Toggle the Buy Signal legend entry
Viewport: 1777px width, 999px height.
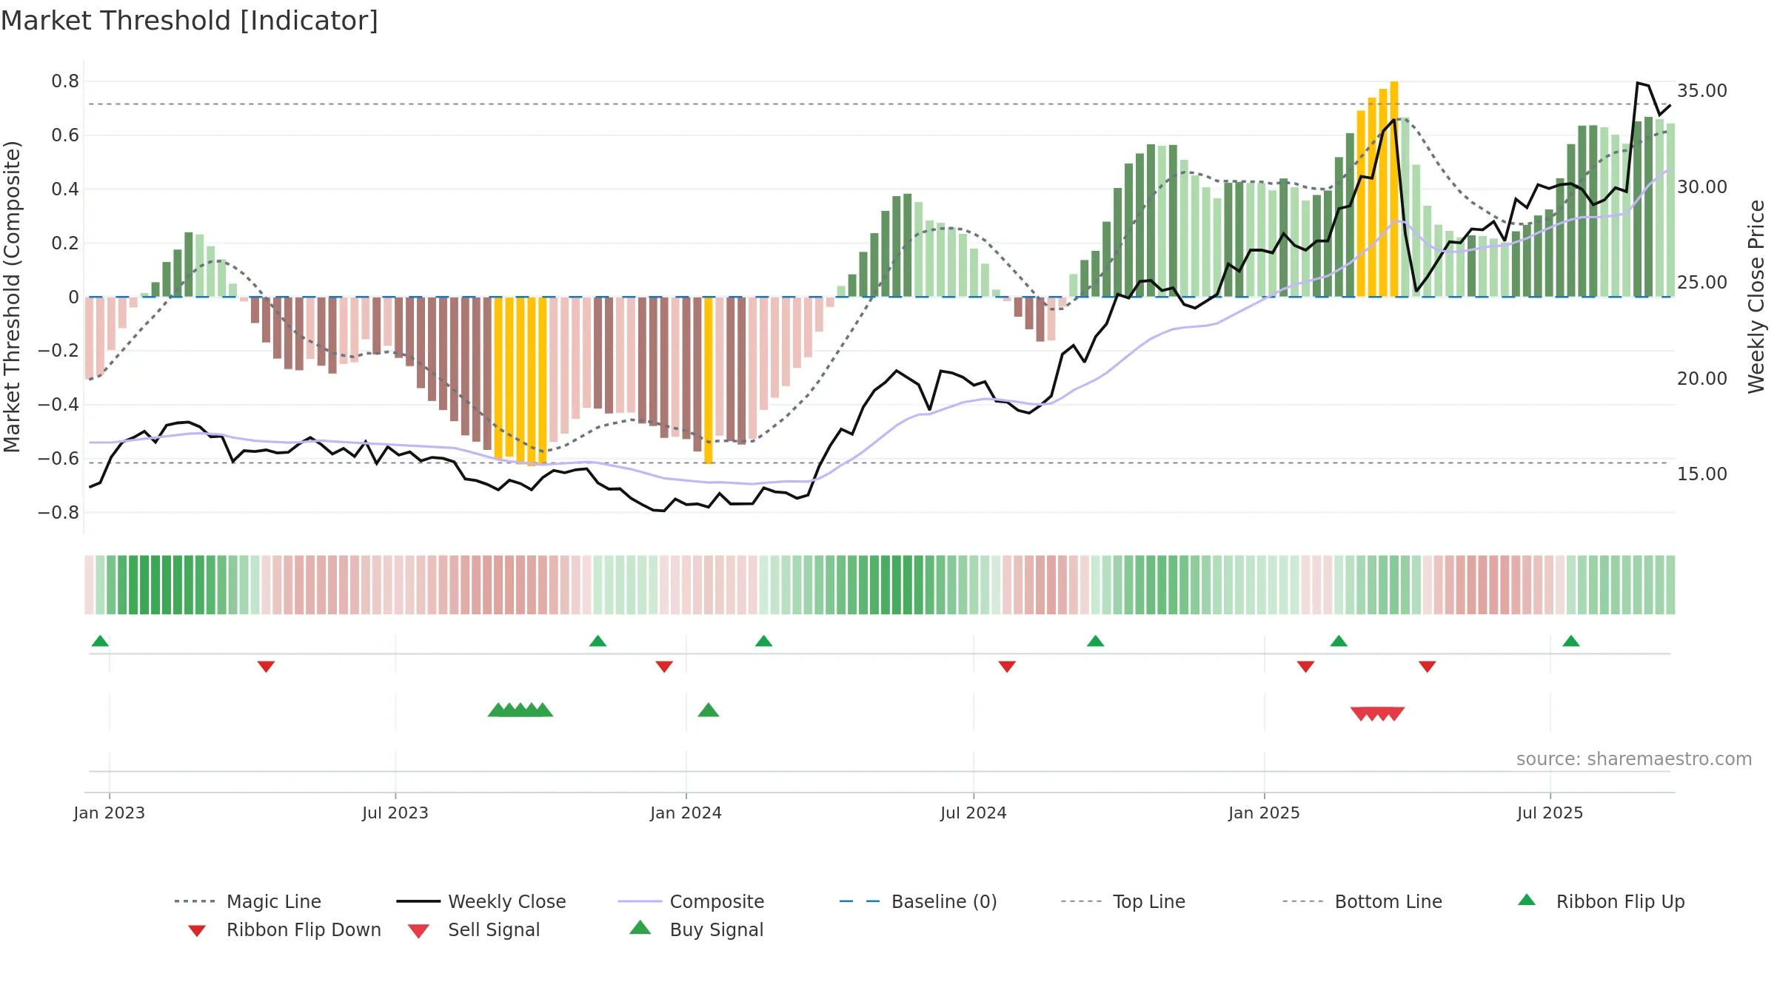(696, 929)
